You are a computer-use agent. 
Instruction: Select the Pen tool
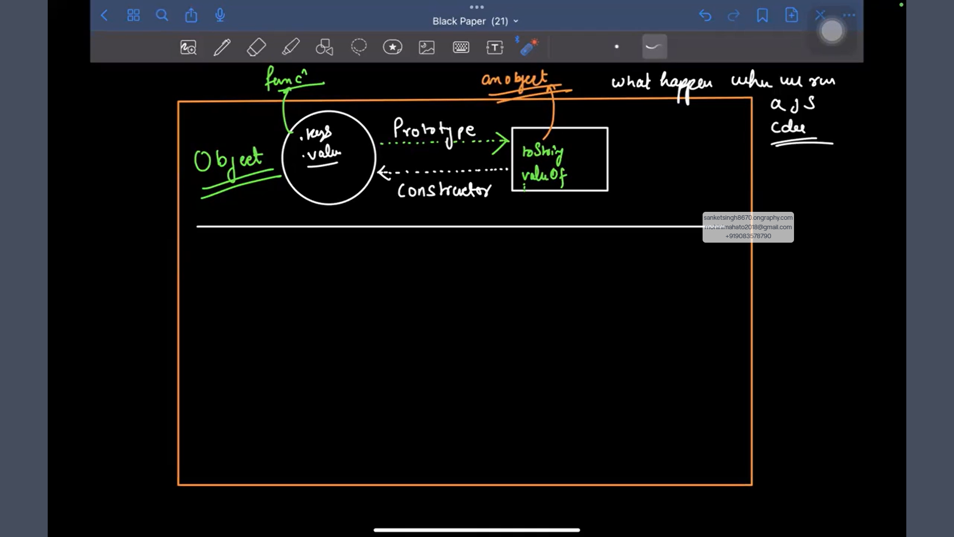click(x=222, y=47)
